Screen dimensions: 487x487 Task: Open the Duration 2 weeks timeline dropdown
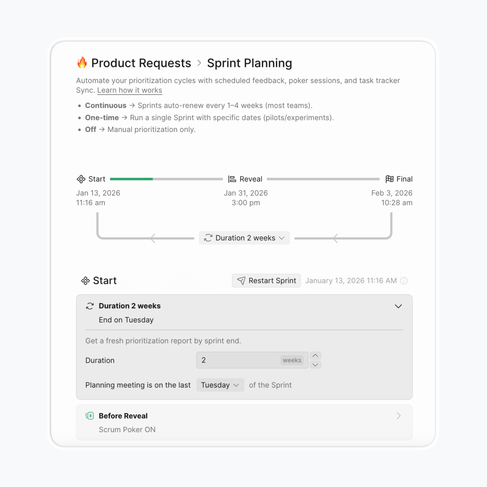(x=244, y=238)
